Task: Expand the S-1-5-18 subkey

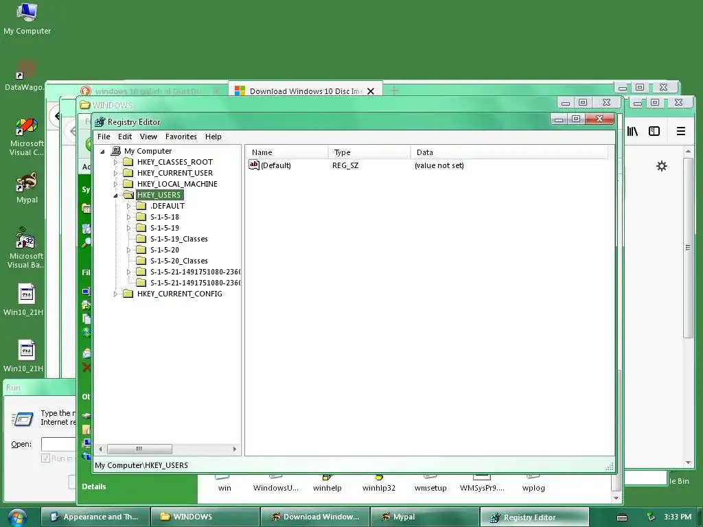Action: pos(128,217)
